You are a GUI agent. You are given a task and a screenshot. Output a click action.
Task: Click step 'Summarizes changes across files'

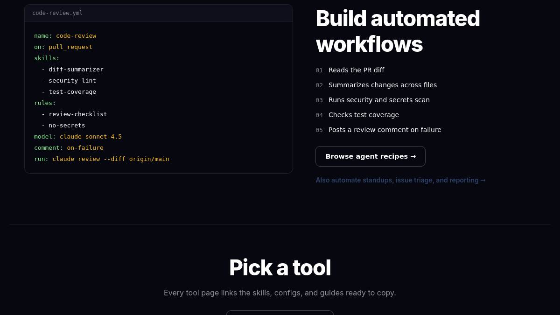(x=383, y=85)
